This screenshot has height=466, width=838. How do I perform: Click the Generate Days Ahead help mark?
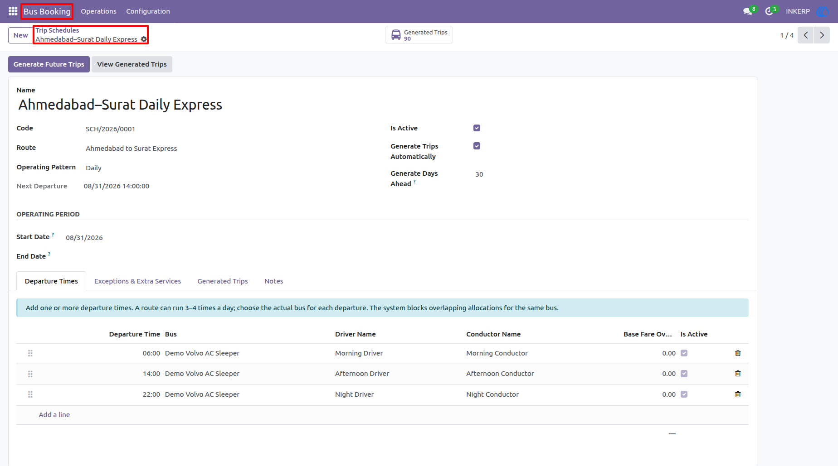coord(414,182)
